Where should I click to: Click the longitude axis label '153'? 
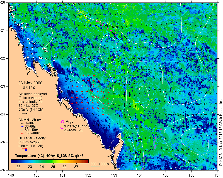[x=114, y=175]
